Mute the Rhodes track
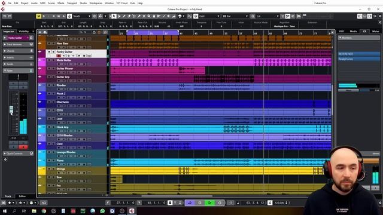 click(49, 85)
